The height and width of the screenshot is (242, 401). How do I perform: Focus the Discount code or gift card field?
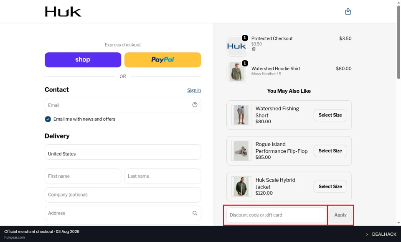click(276, 215)
